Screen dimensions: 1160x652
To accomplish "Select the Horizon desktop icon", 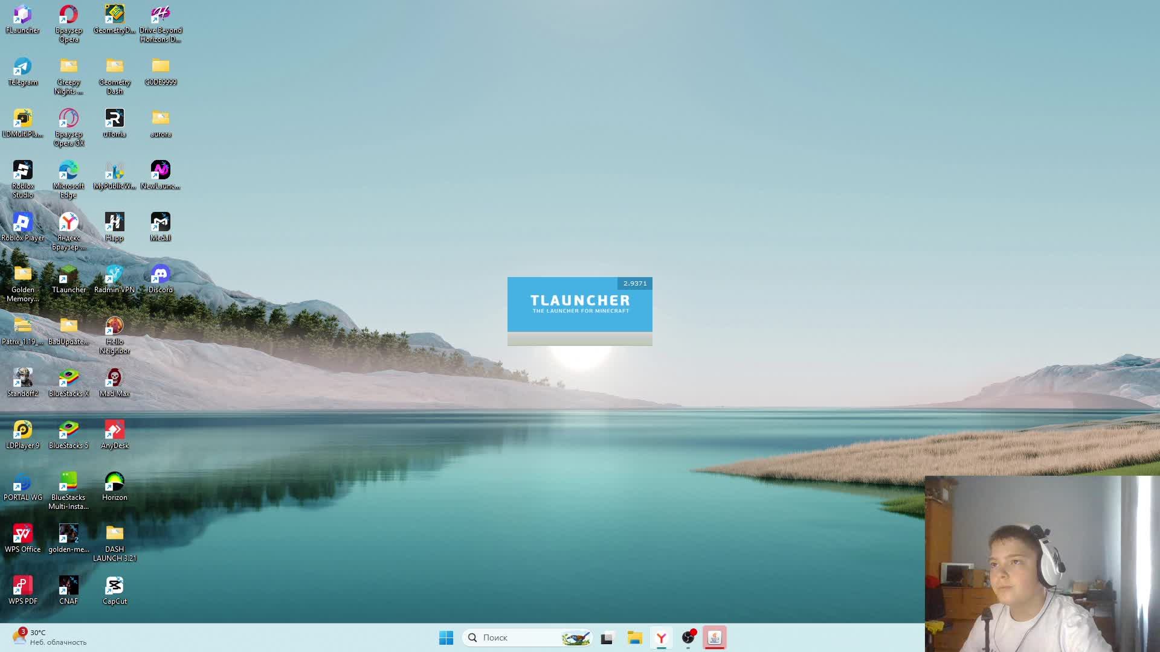I will coord(114,487).
